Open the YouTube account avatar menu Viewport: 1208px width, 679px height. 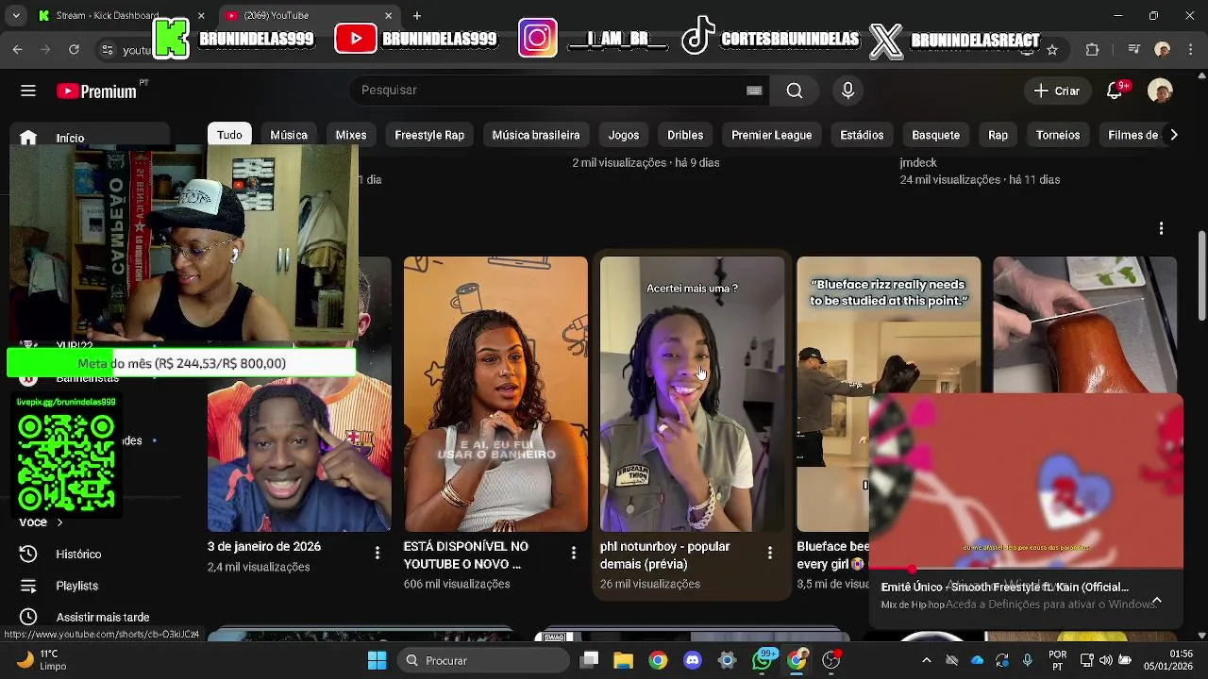click(1160, 91)
